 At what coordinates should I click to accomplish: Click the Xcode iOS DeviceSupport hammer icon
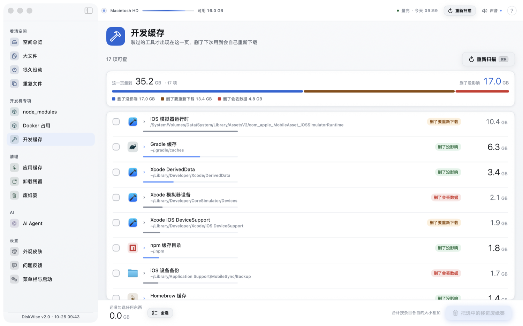coord(133,223)
